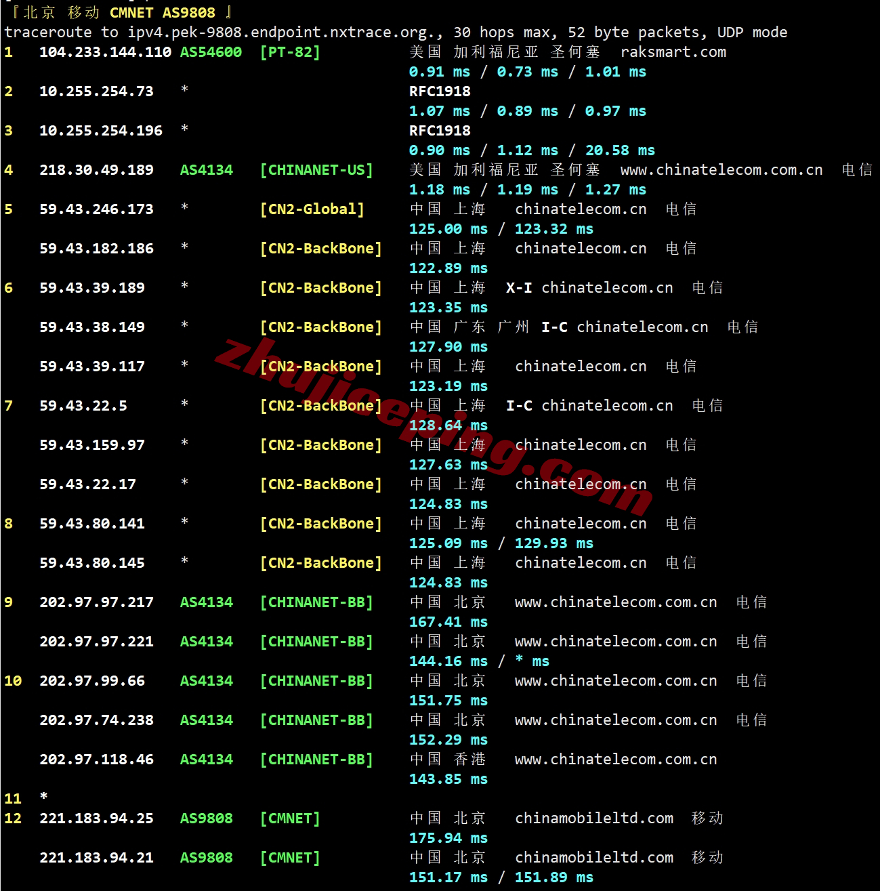Click the IP 202.97.118.46

tap(96, 760)
